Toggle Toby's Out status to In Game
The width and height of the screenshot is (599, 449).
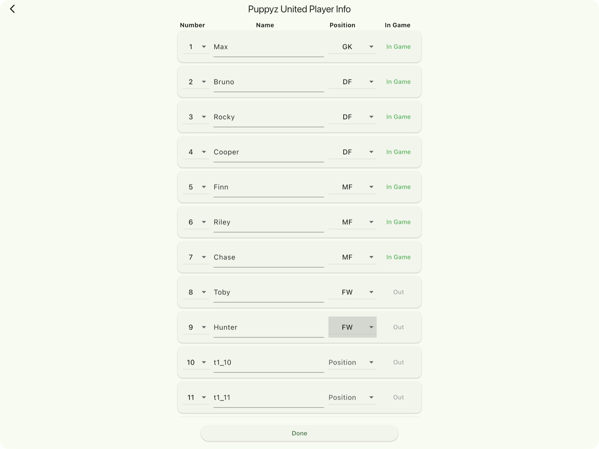click(x=398, y=292)
